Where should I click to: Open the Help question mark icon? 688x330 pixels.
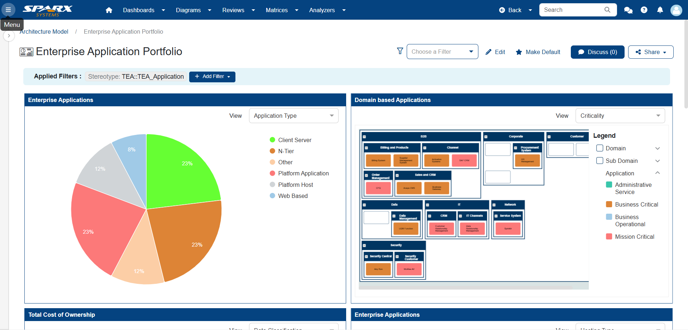click(644, 10)
